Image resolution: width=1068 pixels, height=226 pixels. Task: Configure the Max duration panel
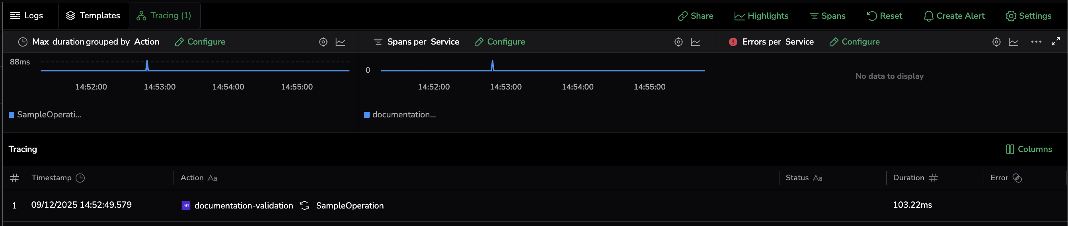pos(200,42)
